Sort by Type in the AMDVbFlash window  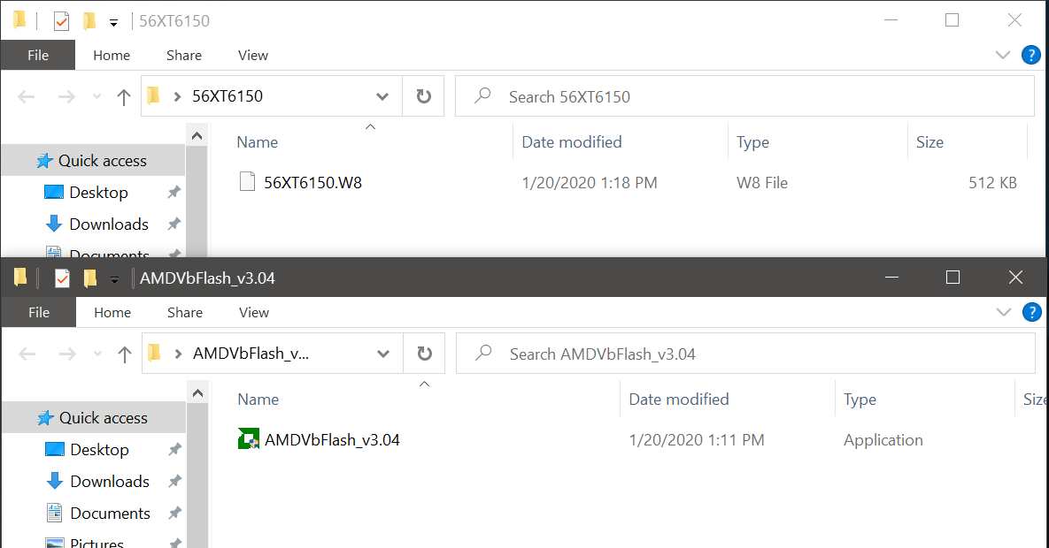pos(860,399)
